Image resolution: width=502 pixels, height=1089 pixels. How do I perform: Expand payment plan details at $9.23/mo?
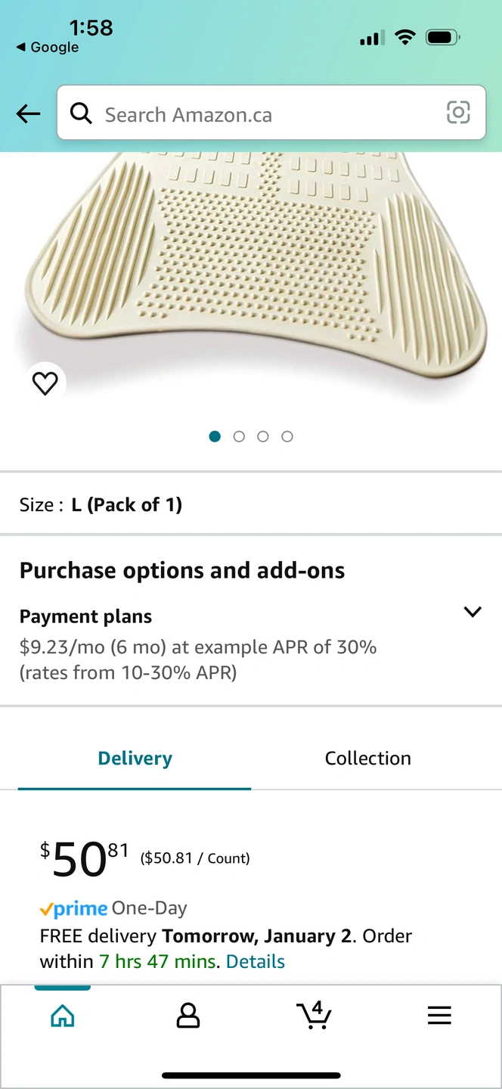point(198,659)
